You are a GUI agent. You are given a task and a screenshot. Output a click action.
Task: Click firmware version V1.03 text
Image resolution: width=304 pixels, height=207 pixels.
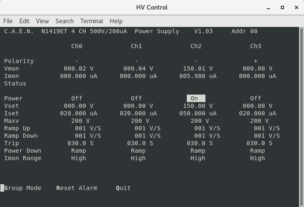tap(203, 31)
